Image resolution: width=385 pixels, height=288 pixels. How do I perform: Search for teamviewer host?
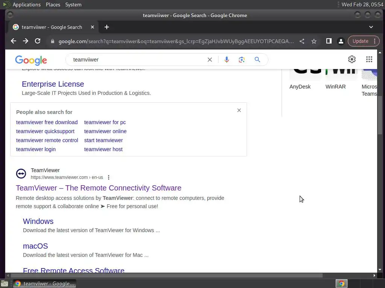pos(103,149)
